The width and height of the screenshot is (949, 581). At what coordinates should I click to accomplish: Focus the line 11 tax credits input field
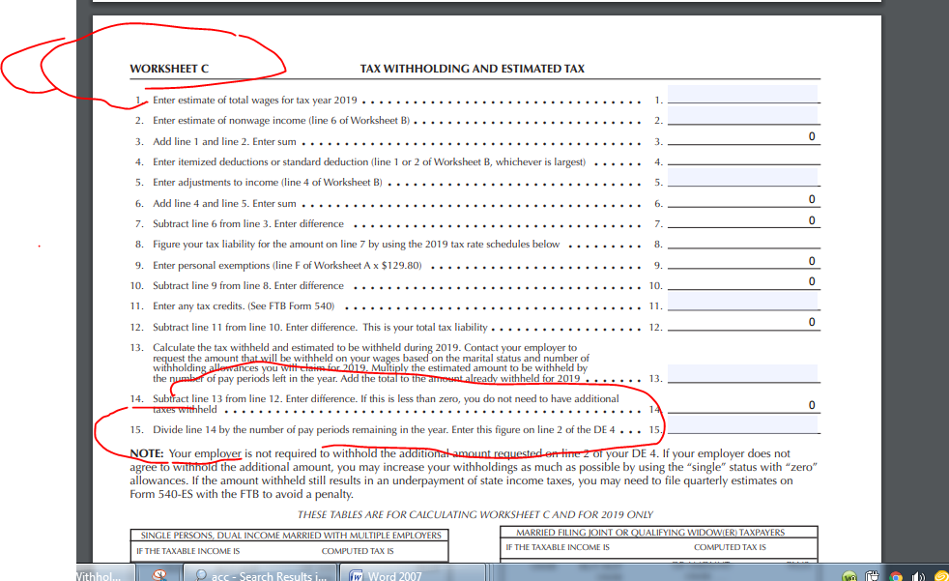click(x=742, y=302)
